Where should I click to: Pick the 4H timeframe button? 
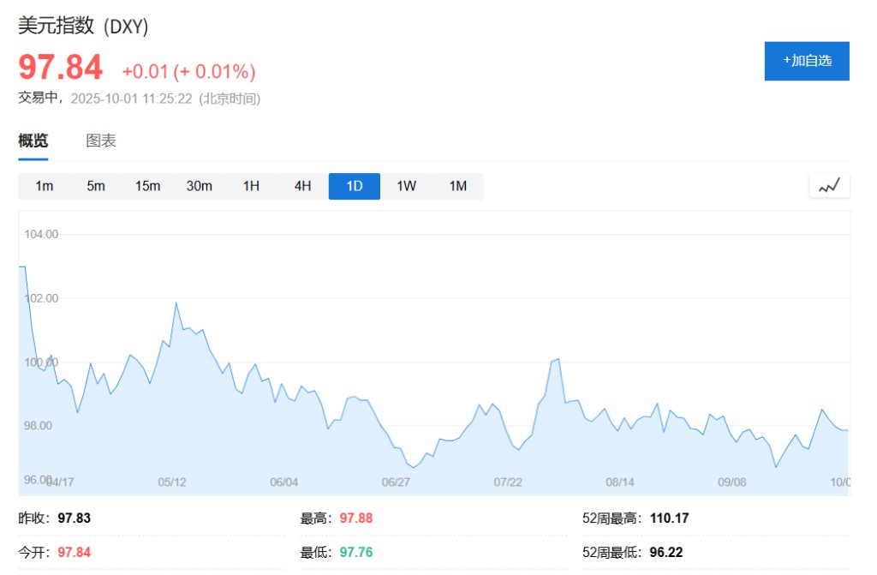click(302, 186)
